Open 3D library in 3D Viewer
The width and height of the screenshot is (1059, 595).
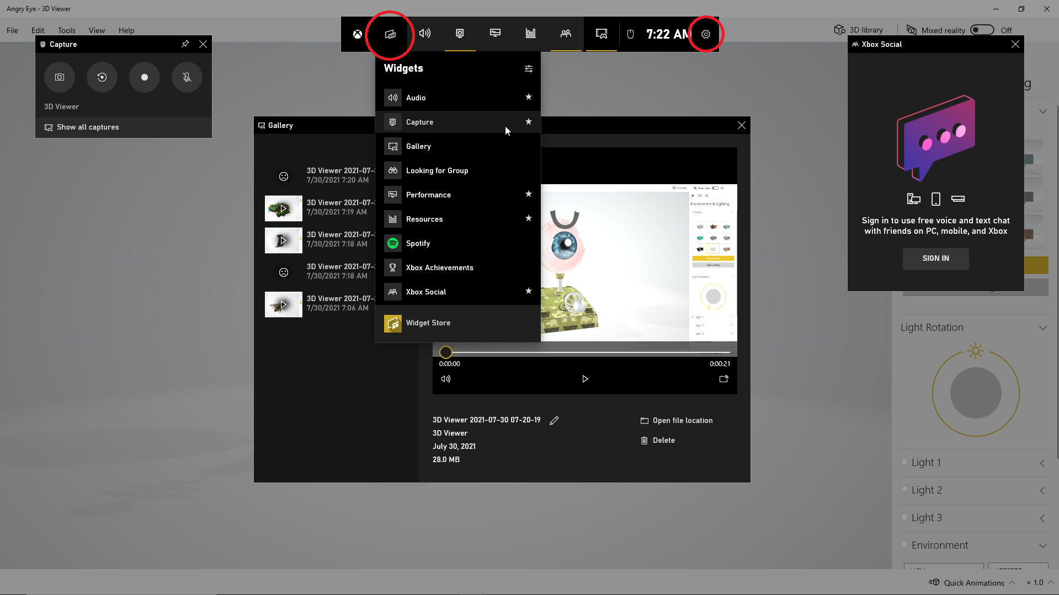tap(859, 30)
